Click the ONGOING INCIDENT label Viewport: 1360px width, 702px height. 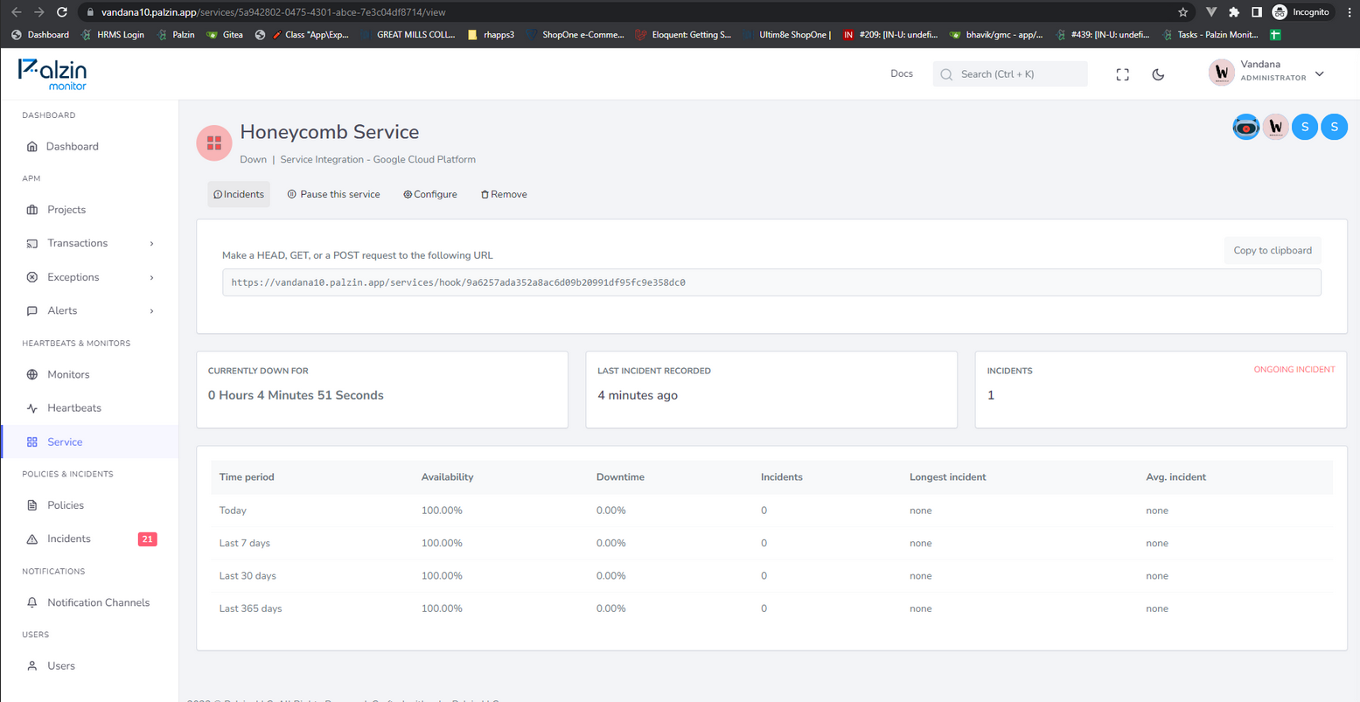[x=1294, y=370]
